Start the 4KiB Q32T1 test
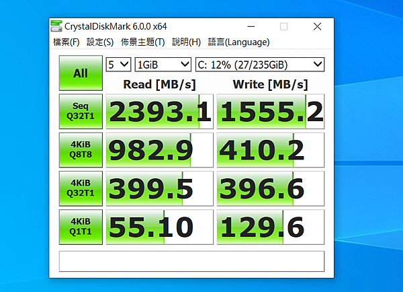 [81, 188]
